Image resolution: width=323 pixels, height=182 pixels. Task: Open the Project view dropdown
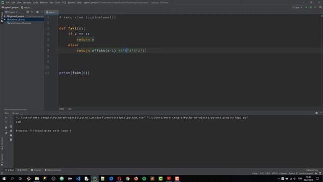(x=12, y=12)
